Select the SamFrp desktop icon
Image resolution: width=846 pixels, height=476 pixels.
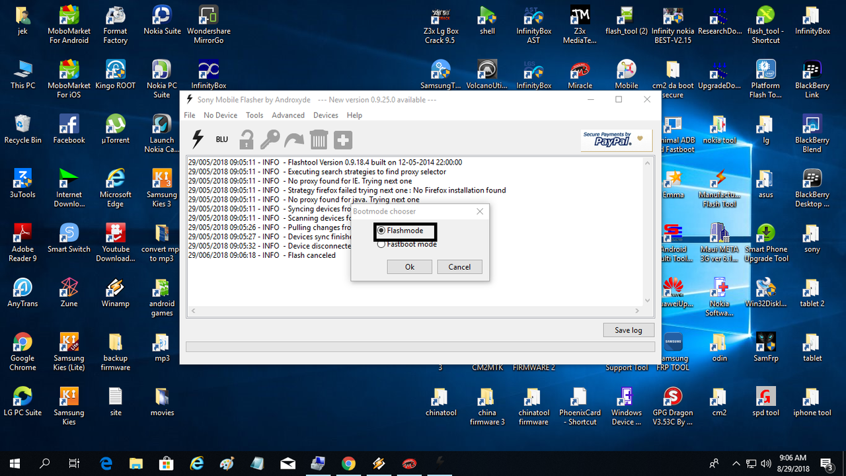[x=766, y=347]
